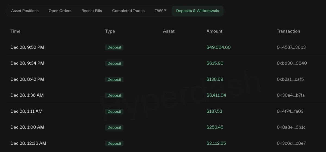Click the Type column header
The height and width of the screenshot is (152, 326).
pyautogui.click(x=110, y=31)
